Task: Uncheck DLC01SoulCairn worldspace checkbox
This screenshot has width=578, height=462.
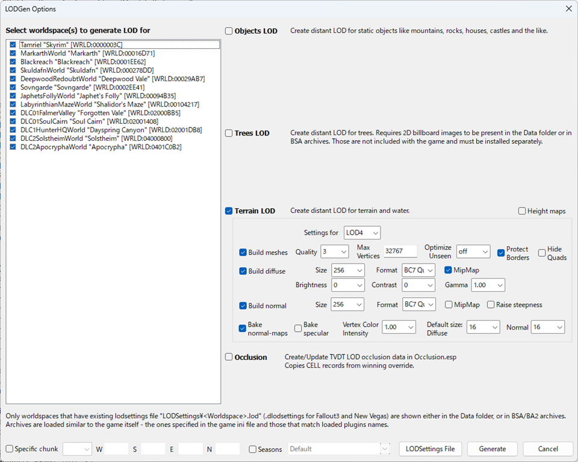Action: [x=13, y=121]
